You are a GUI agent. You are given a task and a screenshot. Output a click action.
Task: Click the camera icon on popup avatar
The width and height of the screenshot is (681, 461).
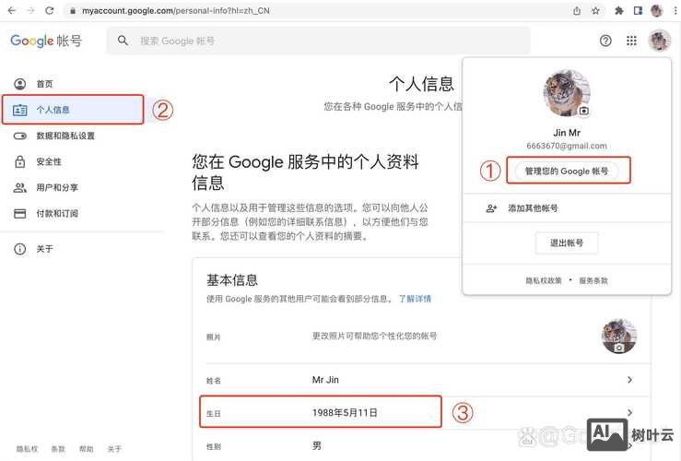[x=583, y=111]
